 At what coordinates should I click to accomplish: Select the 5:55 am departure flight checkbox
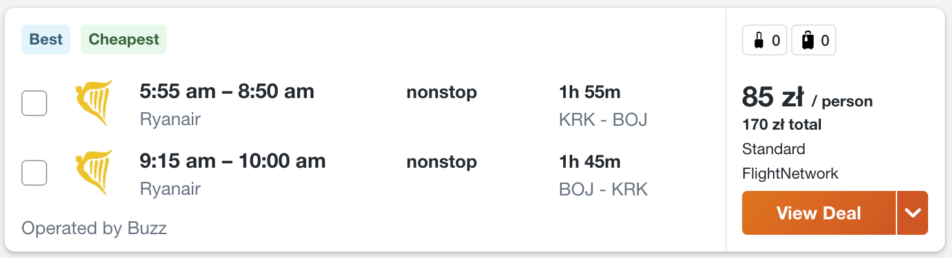(34, 103)
